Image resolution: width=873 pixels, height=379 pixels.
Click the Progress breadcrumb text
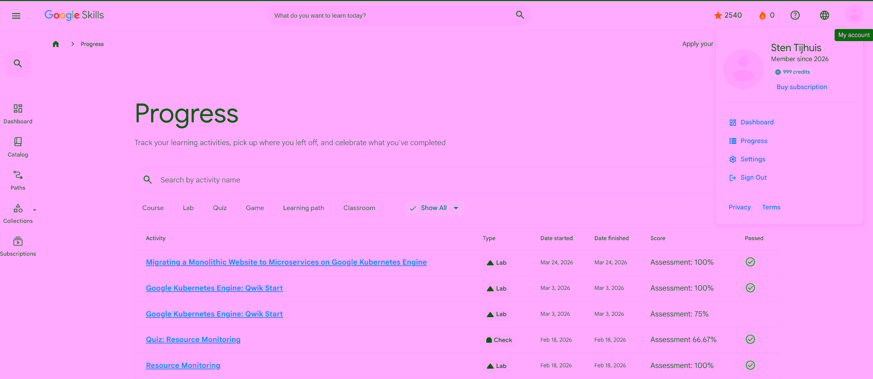pos(92,44)
